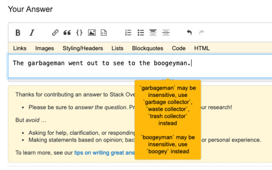The height and width of the screenshot is (170, 272).
Task: Create a bulleted list
Action: (141, 33)
